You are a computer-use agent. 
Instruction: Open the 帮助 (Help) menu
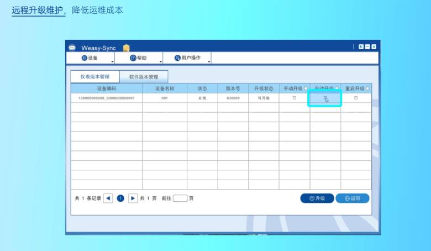(138, 58)
